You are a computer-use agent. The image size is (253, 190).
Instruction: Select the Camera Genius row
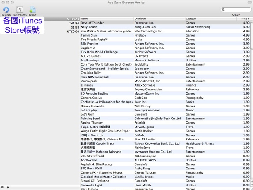(x=165, y=98)
